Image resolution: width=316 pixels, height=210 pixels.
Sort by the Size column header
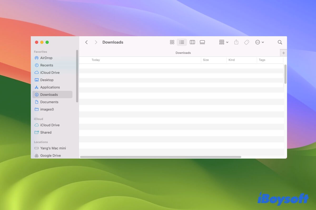pyautogui.click(x=206, y=60)
